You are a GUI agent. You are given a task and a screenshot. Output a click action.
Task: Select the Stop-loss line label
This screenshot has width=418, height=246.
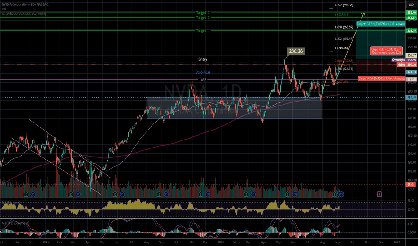pos(203,72)
